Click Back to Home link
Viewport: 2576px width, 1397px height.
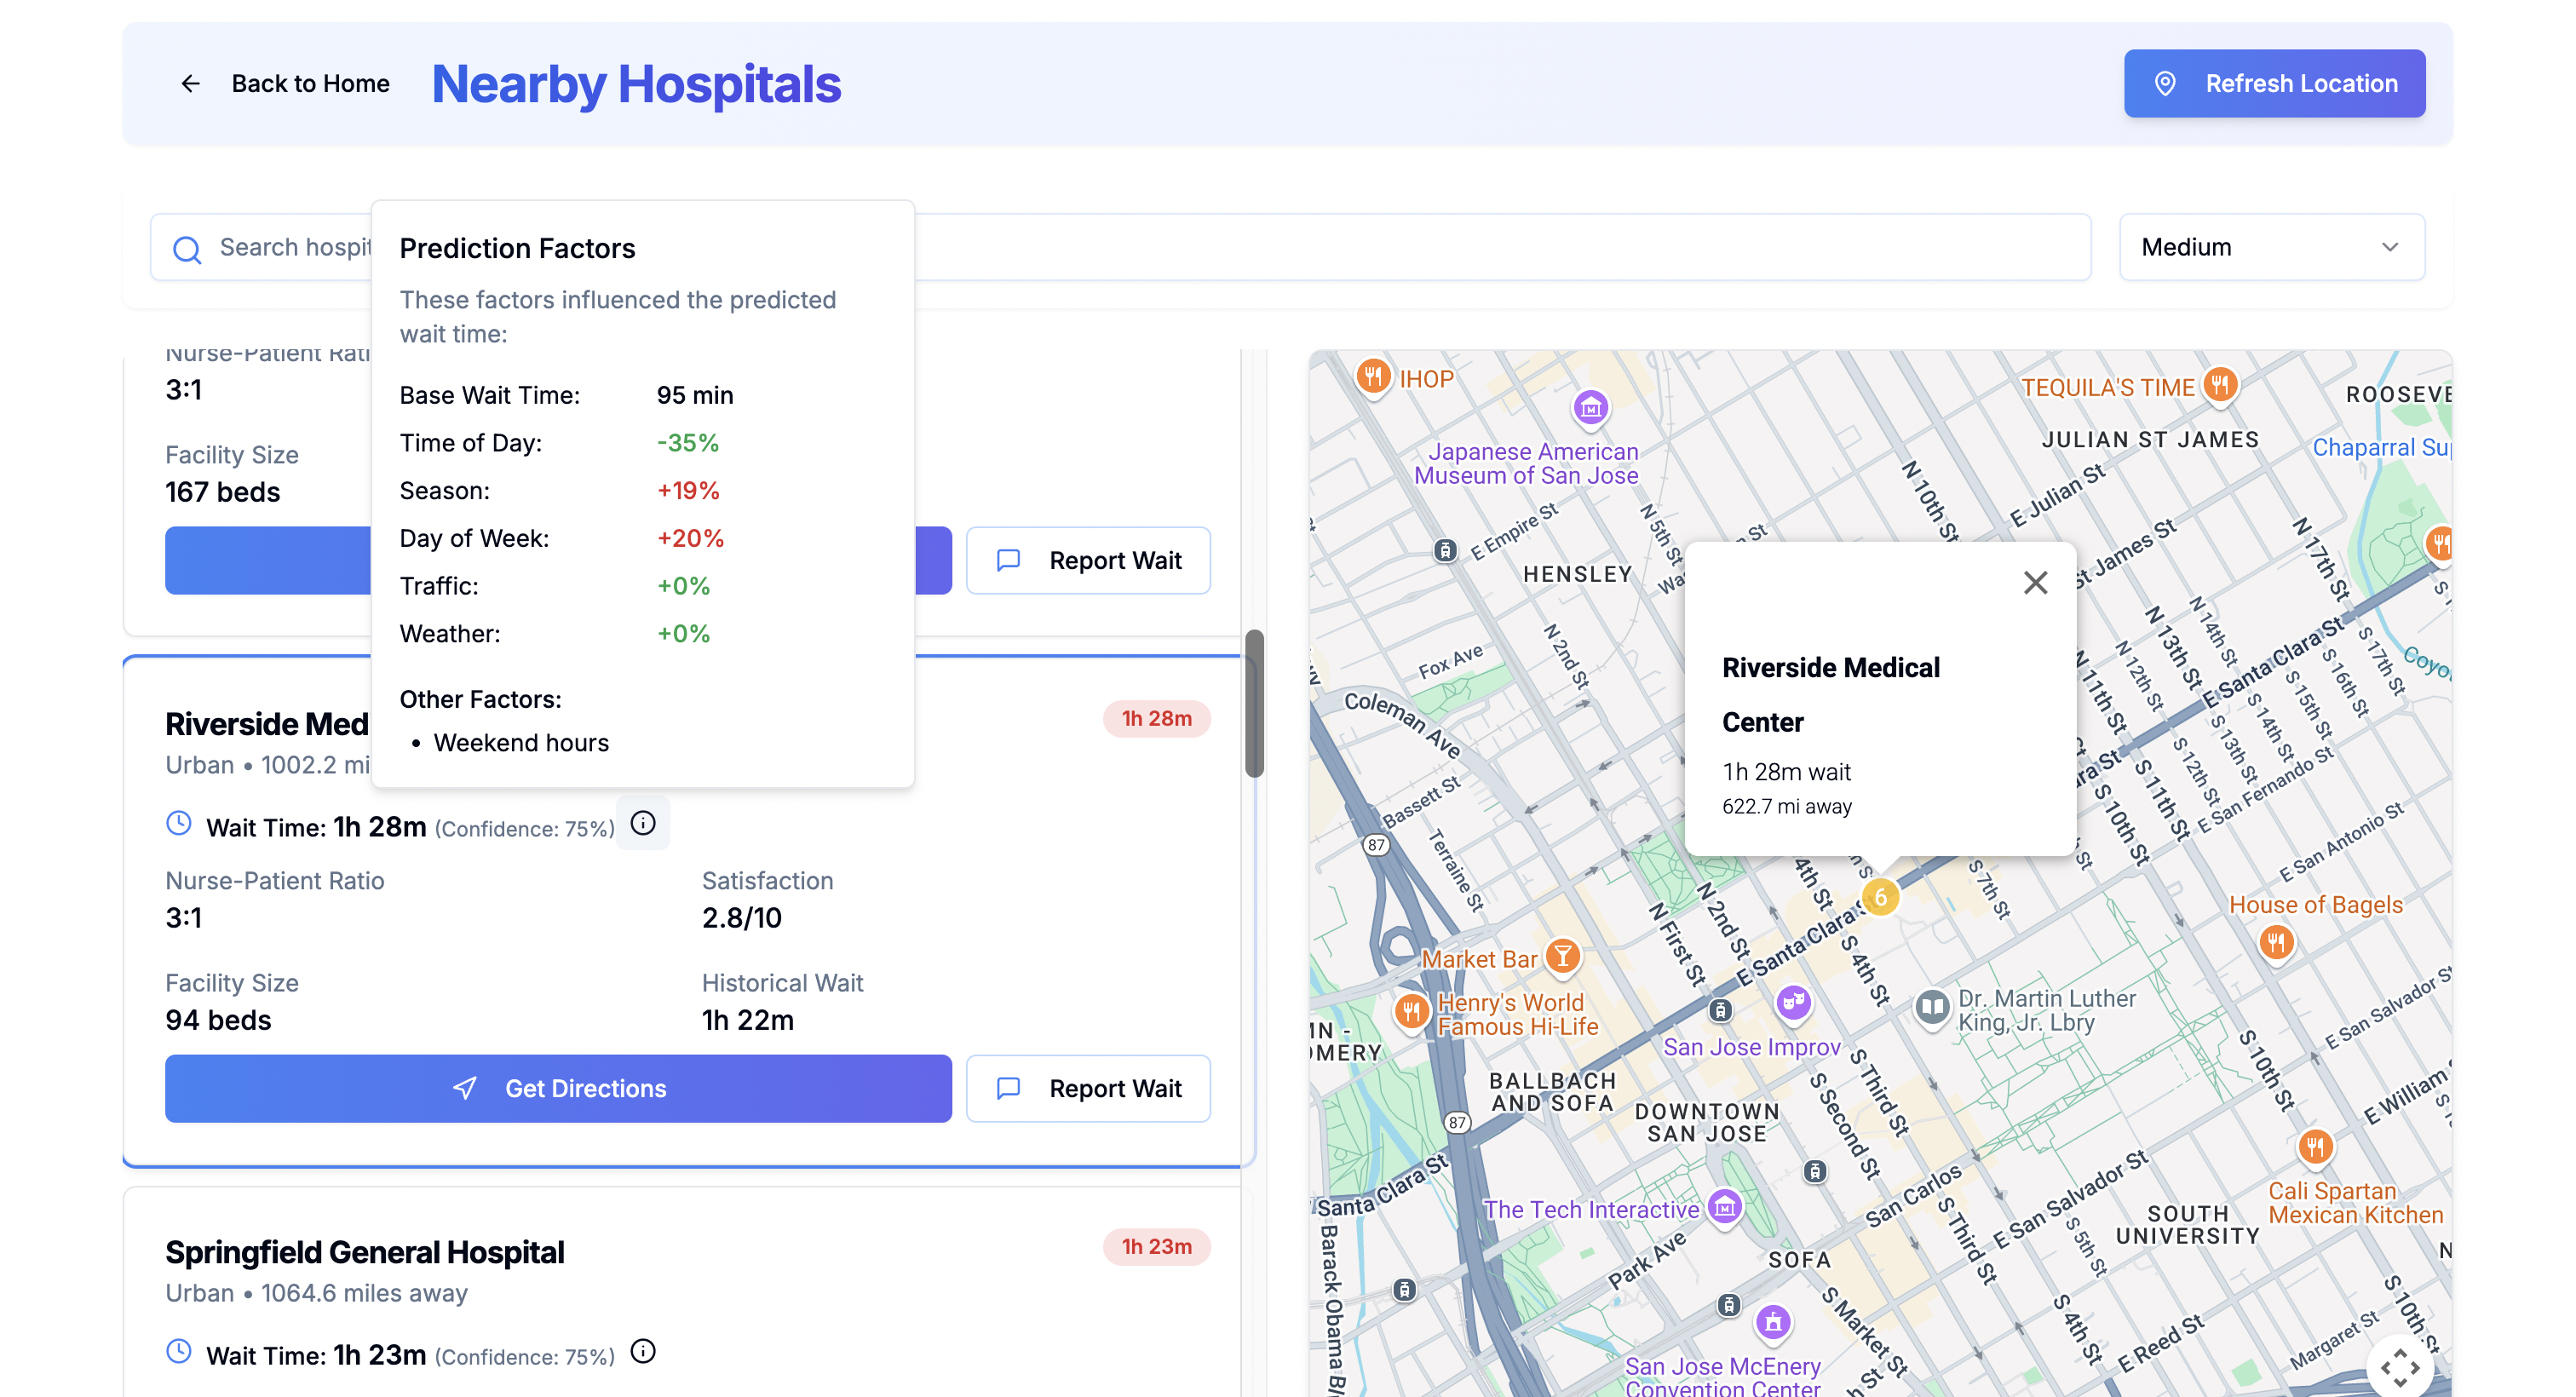pos(310,84)
